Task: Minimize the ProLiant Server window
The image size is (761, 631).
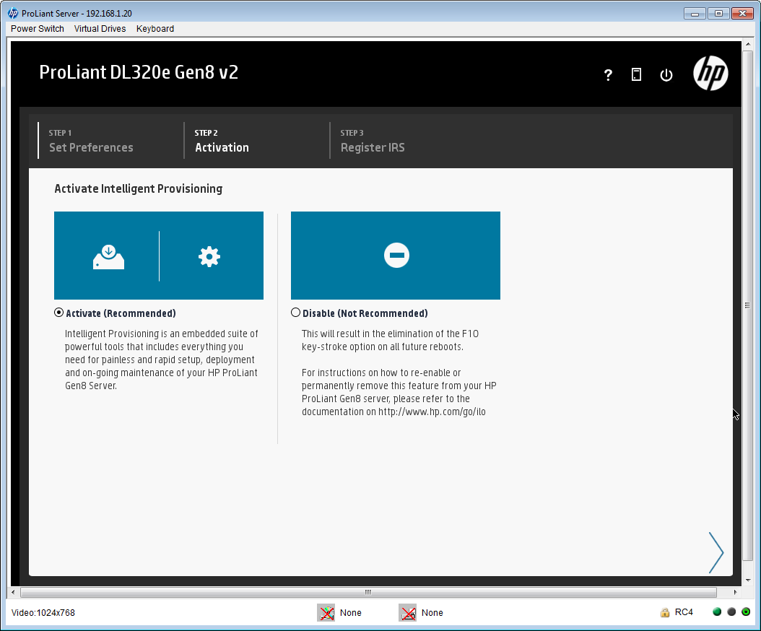Action: (695, 14)
